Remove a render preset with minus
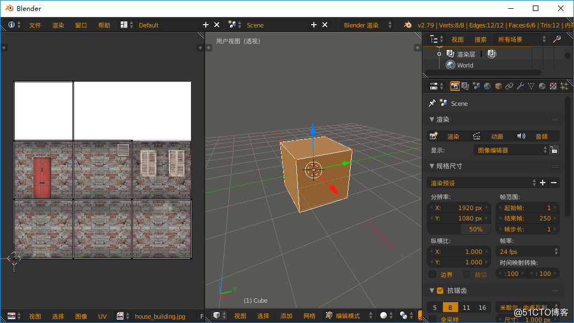Image resolution: width=574 pixels, height=323 pixels. pyautogui.click(x=554, y=183)
